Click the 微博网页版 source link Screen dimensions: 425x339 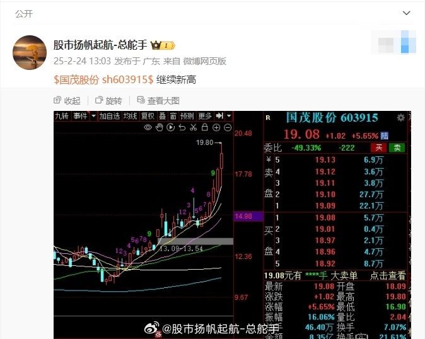(205, 61)
